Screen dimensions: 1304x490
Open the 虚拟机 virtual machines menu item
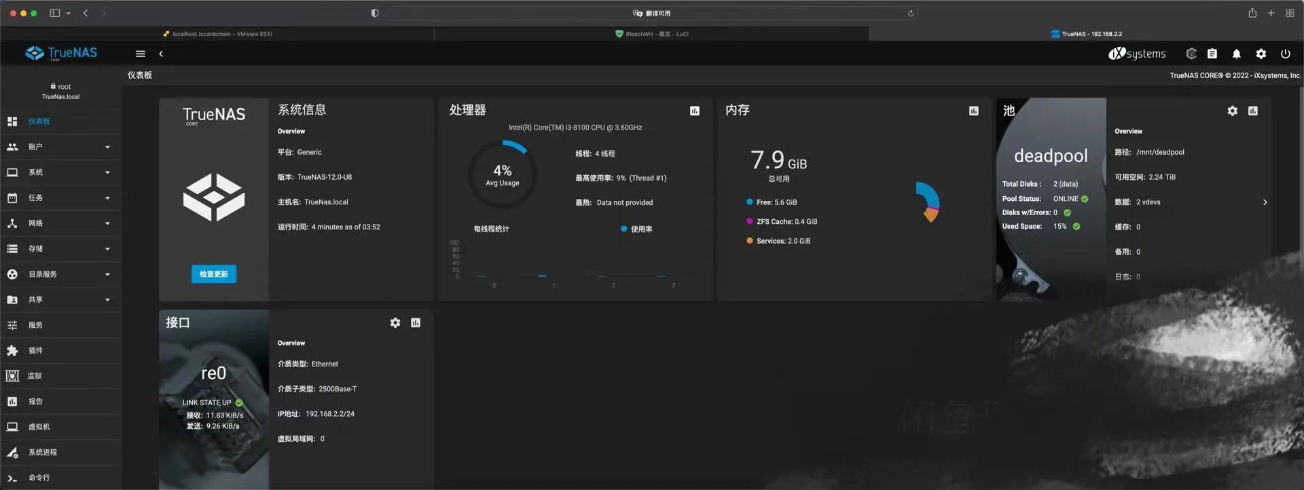point(60,427)
